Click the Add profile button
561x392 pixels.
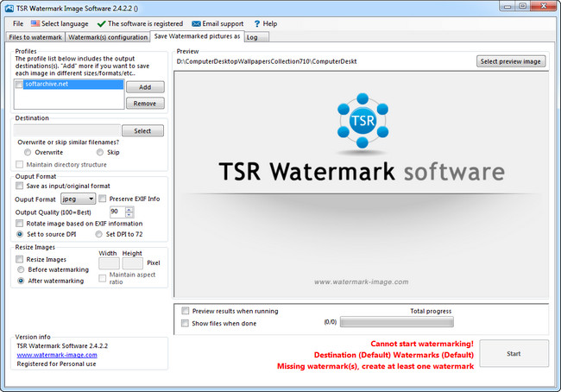point(145,87)
